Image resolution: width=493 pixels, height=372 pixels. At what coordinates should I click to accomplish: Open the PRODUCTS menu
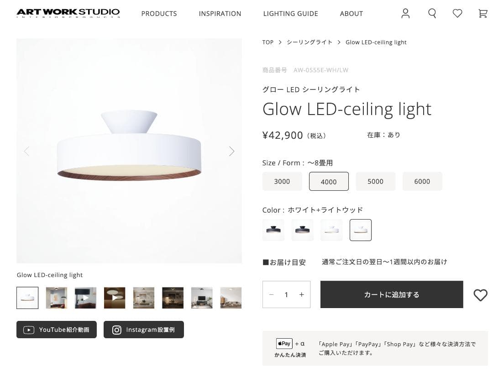tap(159, 14)
